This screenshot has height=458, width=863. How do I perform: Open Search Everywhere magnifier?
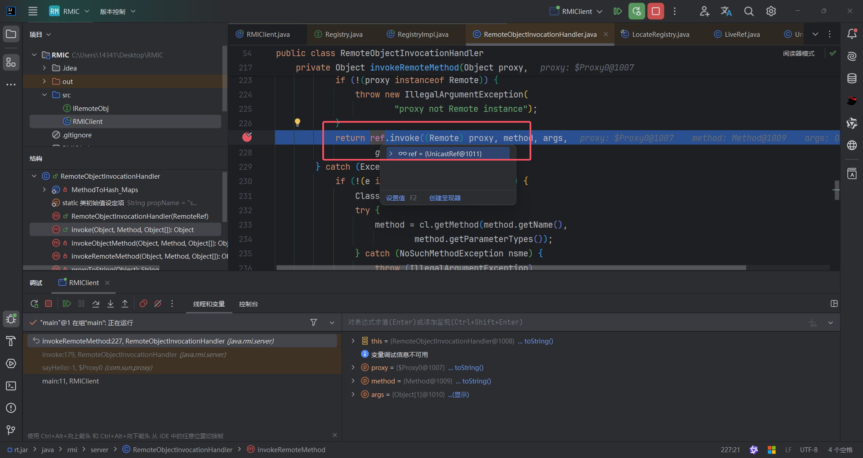coord(749,11)
